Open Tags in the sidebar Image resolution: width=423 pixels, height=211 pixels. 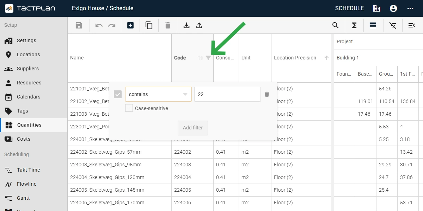pyautogui.click(x=33, y=111)
